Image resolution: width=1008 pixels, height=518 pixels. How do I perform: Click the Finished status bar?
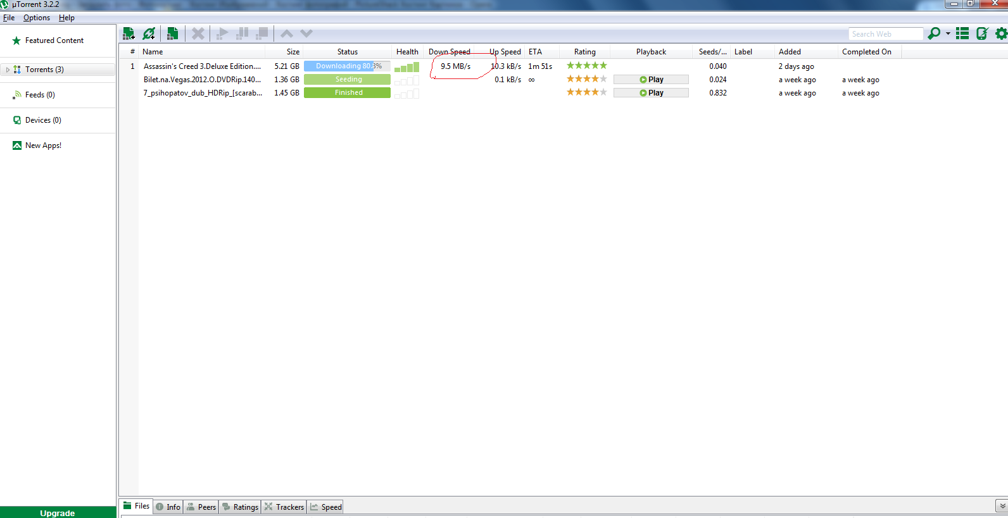[347, 92]
